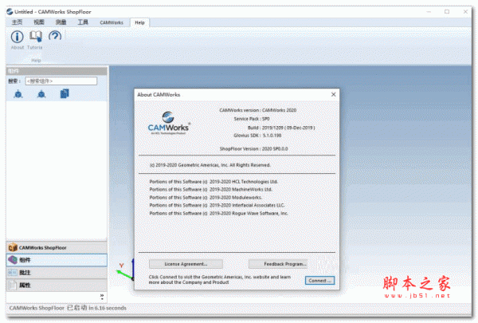Click the first component icon under search
Image resolution: width=478 pixels, height=323 pixels.
(18, 94)
